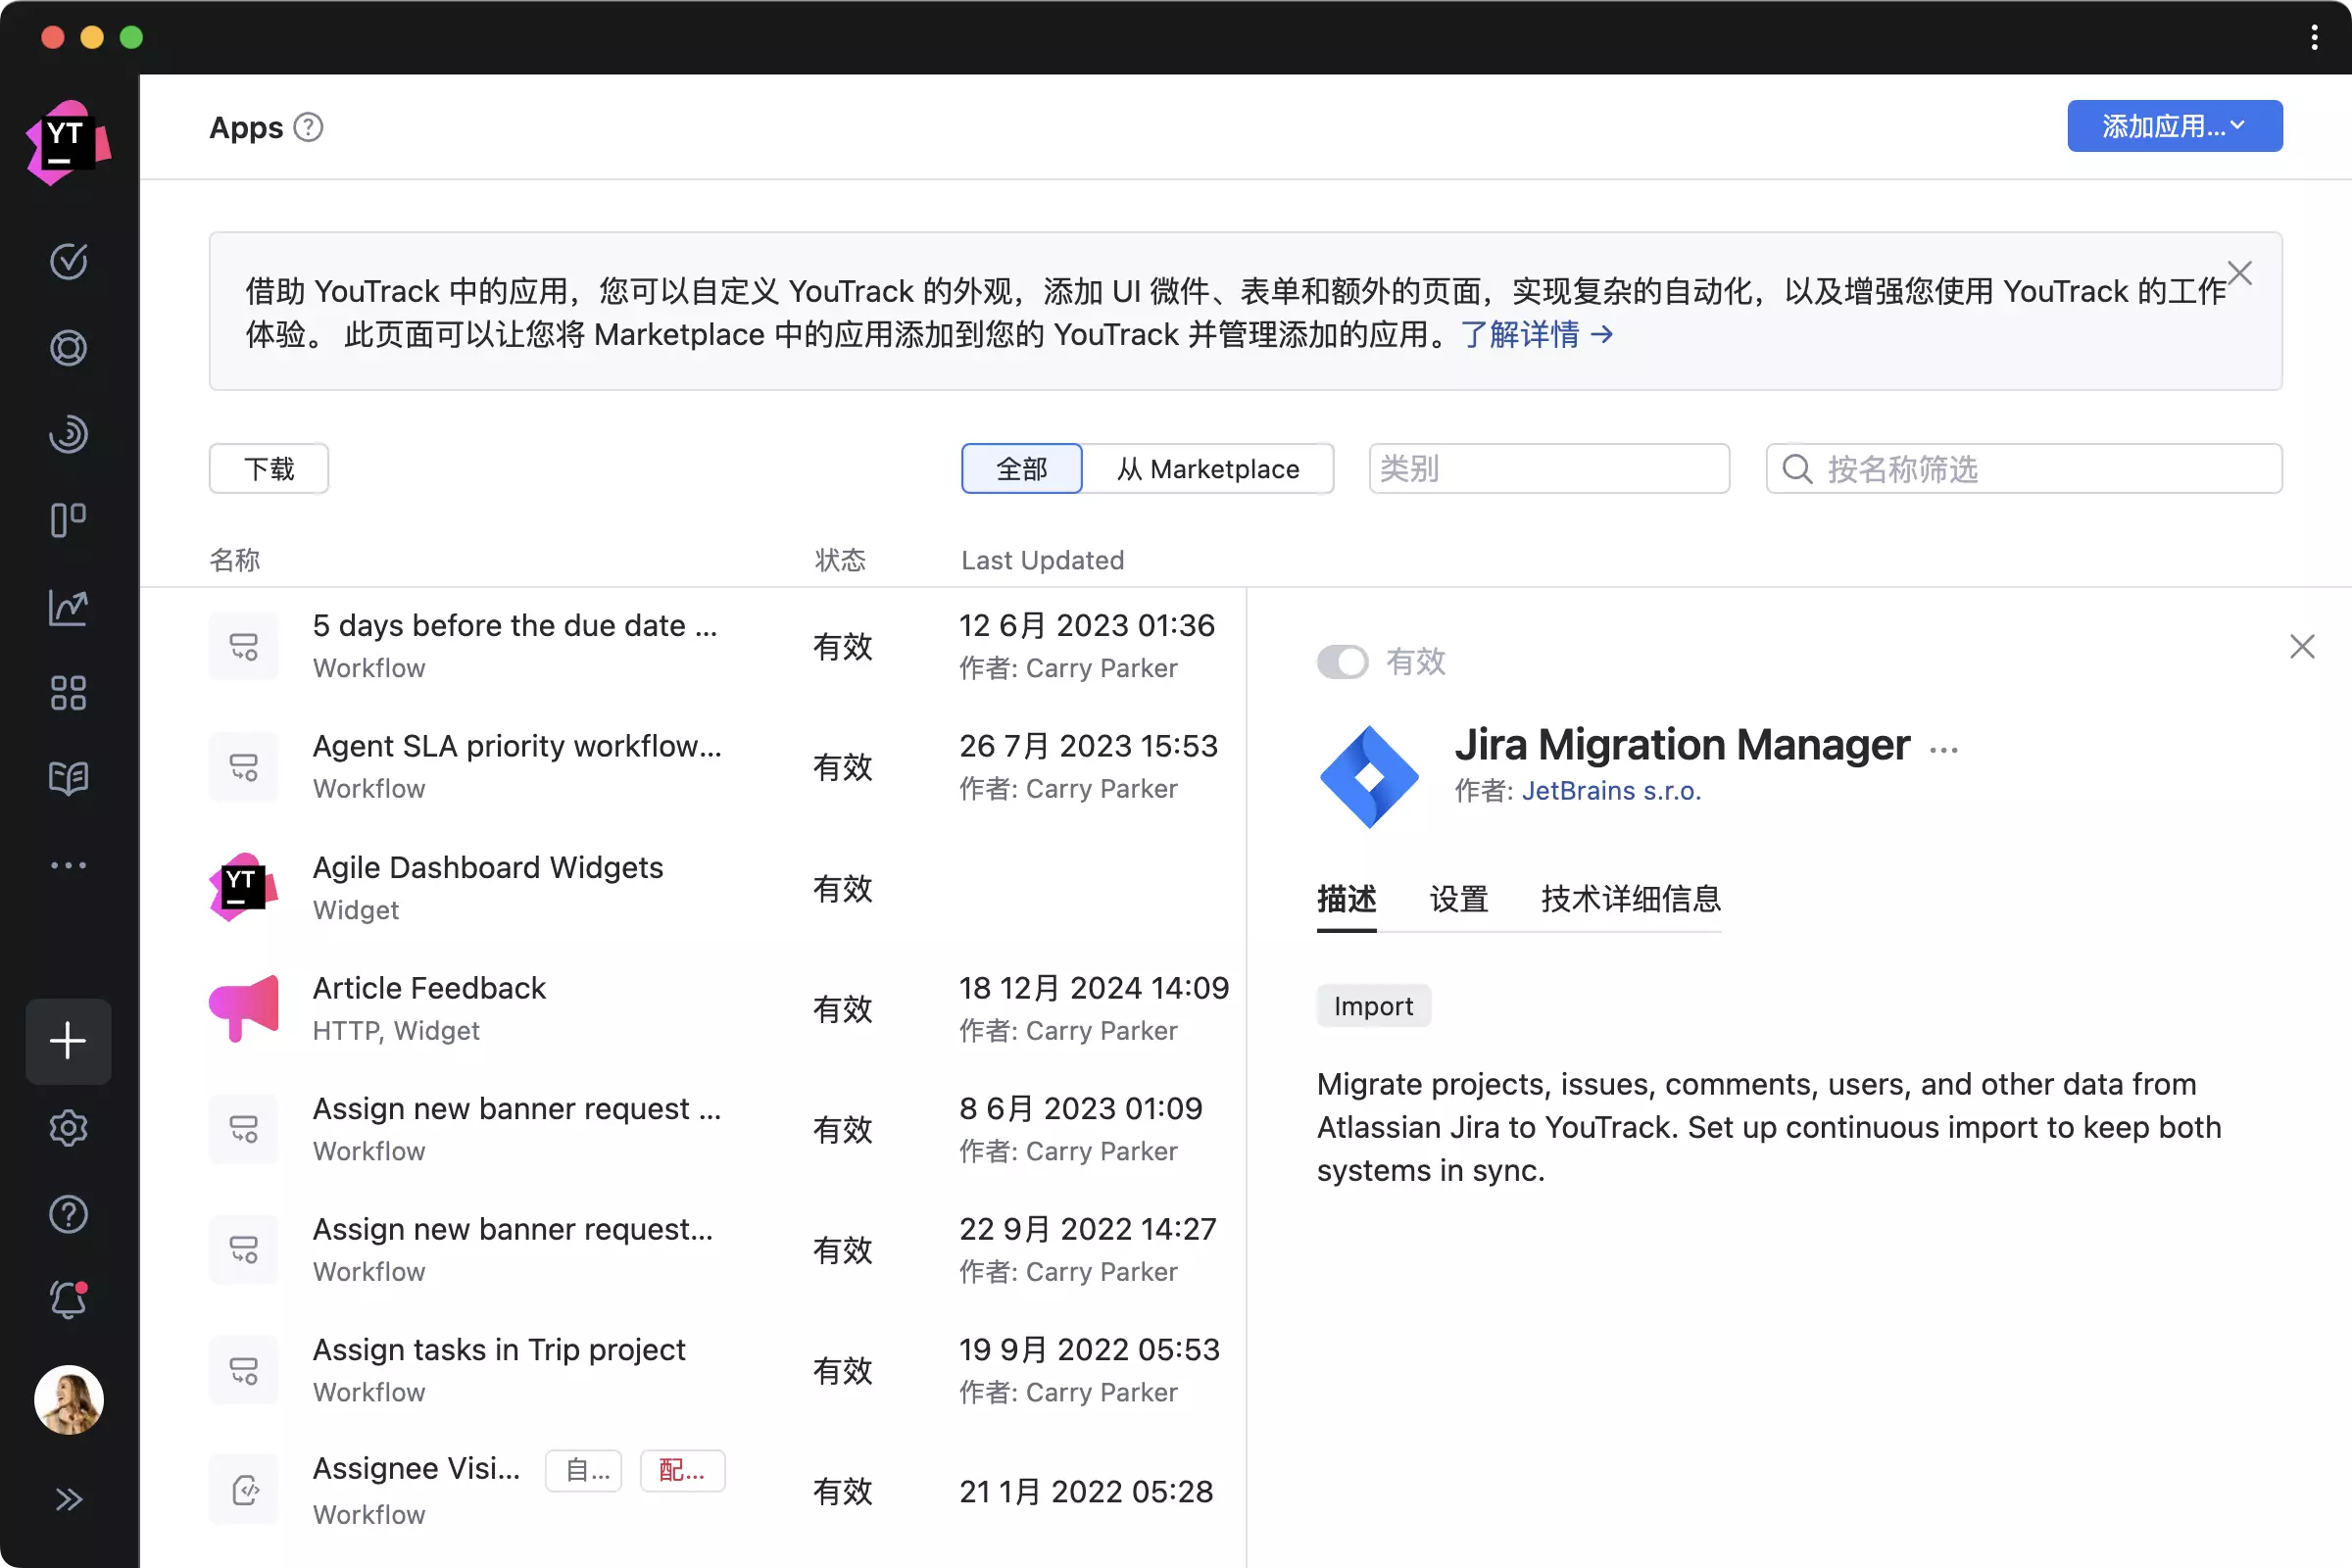The image size is (2352, 1568).
Task: Expand the sidebar with double chevron
Action: point(68,1499)
